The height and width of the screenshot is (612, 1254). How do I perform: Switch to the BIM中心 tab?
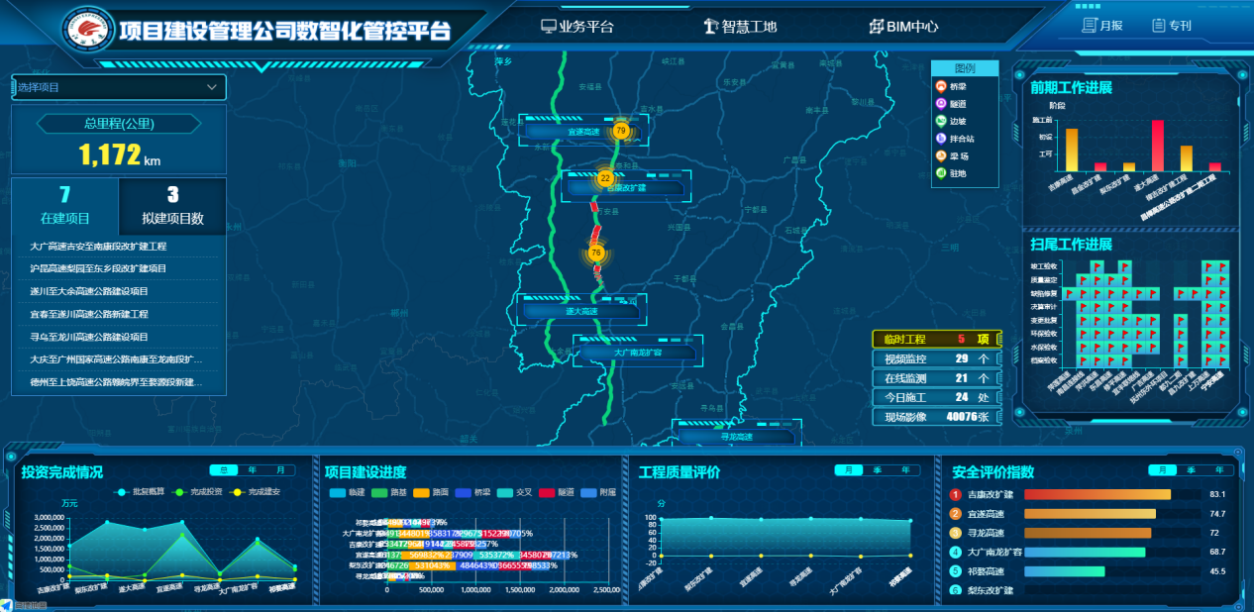(903, 27)
